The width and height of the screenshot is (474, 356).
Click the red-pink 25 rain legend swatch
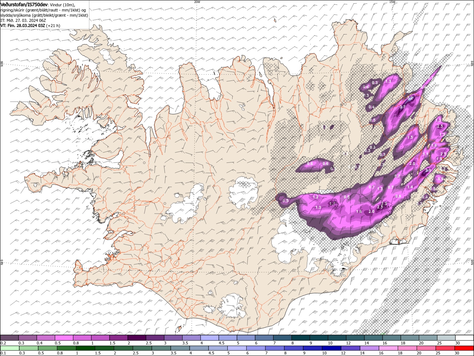pyautogui.click(x=445, y=348)
